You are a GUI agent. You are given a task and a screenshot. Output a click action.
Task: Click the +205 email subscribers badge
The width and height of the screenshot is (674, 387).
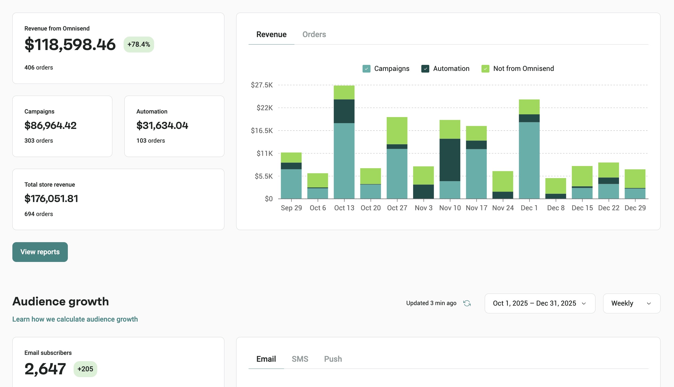85,369
